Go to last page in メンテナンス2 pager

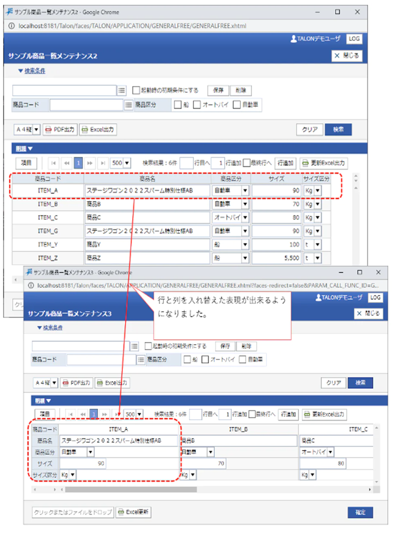coord(103,163)
